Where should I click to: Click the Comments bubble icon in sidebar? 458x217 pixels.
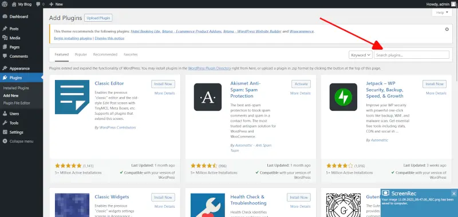[x=5, y=56]
